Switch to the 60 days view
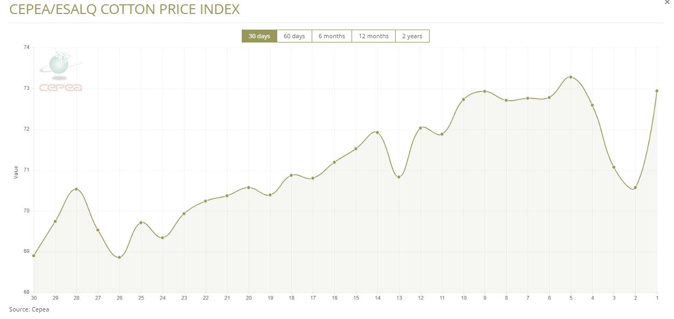 [294, 36]
